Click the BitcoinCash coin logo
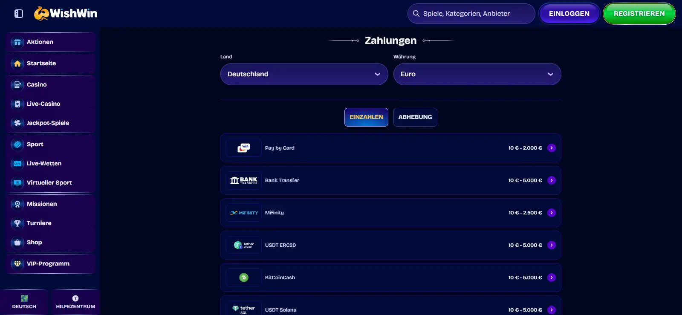The image size is (682, 315). pyautogui.click(x=244, y=277)
